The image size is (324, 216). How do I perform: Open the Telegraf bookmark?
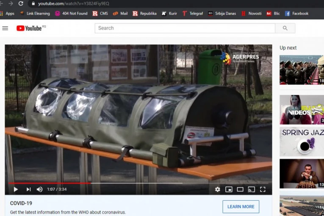pos(193,14)
